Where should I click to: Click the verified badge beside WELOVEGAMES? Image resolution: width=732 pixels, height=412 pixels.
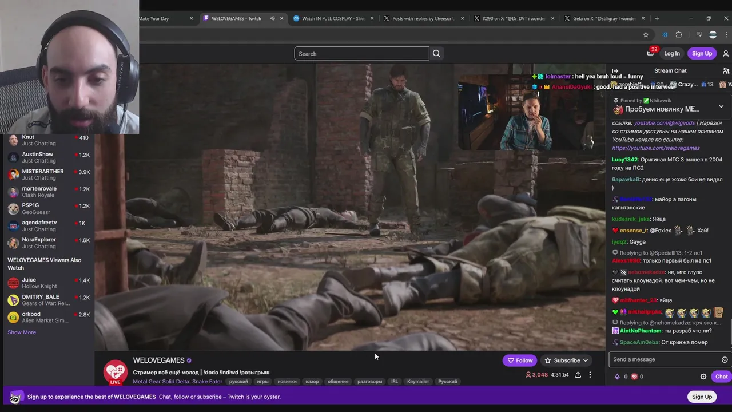[x=189, y=360]
